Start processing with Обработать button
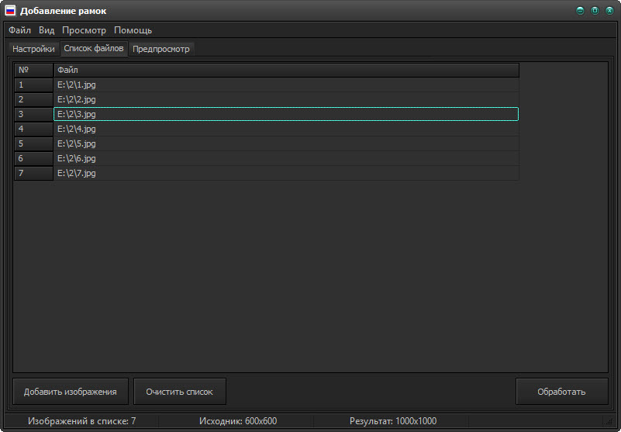The height and width of the screenshot is (432, 621). tap(561, 392)
